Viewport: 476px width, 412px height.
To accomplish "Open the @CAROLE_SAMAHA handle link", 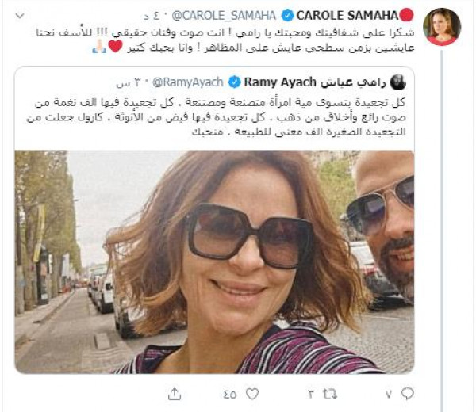I will (x=224, y=16).
